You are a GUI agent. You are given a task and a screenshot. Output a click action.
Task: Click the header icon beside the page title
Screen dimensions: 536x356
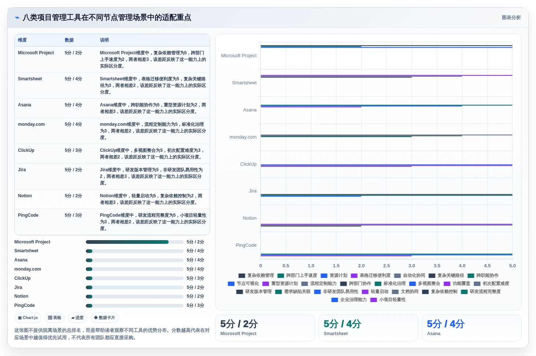tap(17, 18)
